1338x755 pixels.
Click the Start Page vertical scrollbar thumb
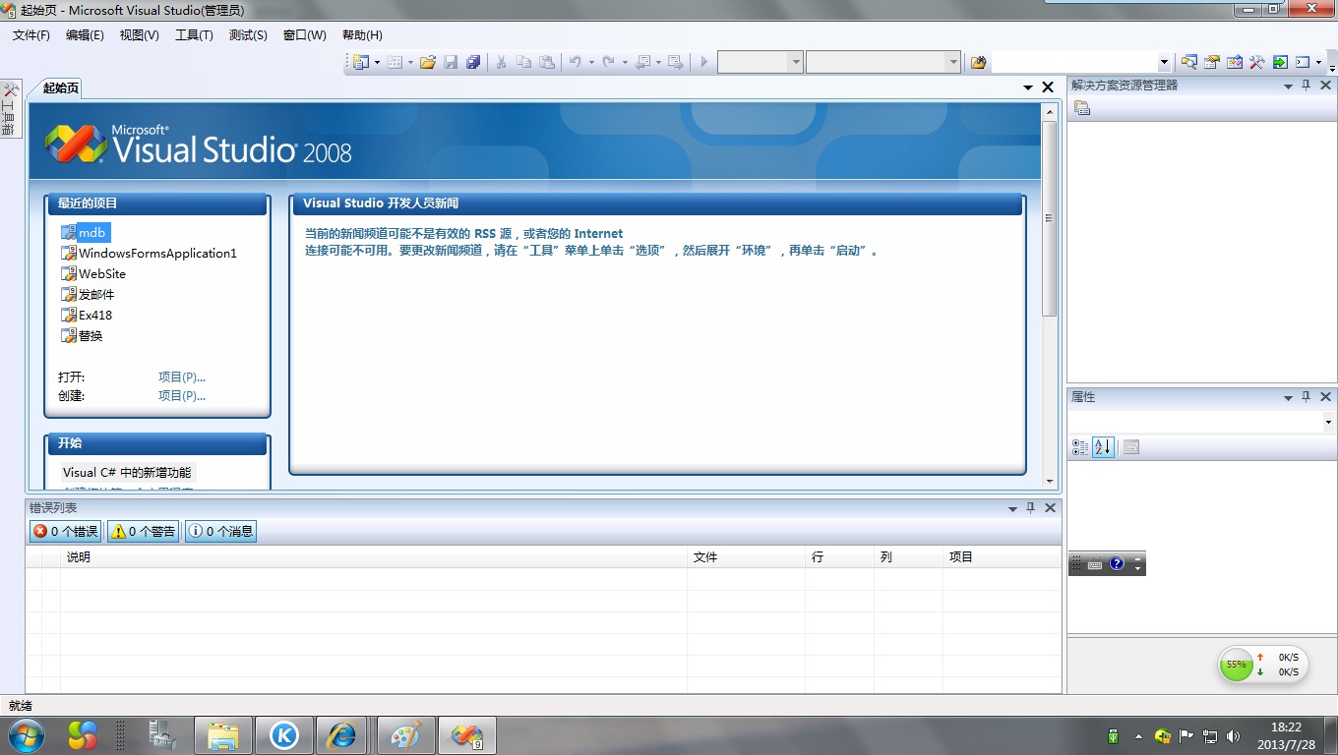click(x=1049, y=218)
